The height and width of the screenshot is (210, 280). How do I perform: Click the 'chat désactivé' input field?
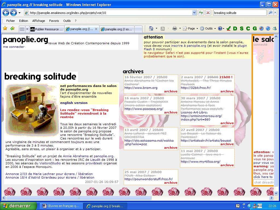pos(264,182)
